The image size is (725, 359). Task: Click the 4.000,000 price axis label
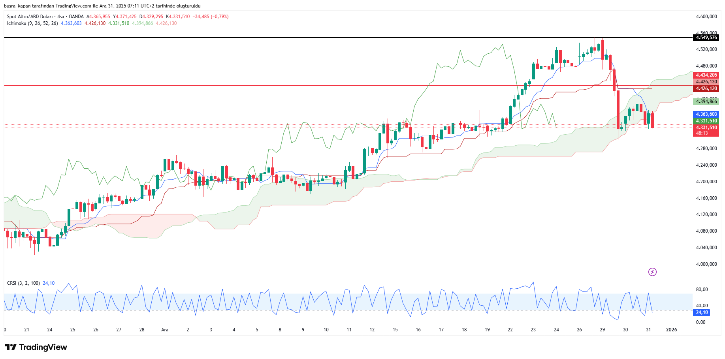coord(706,264)
